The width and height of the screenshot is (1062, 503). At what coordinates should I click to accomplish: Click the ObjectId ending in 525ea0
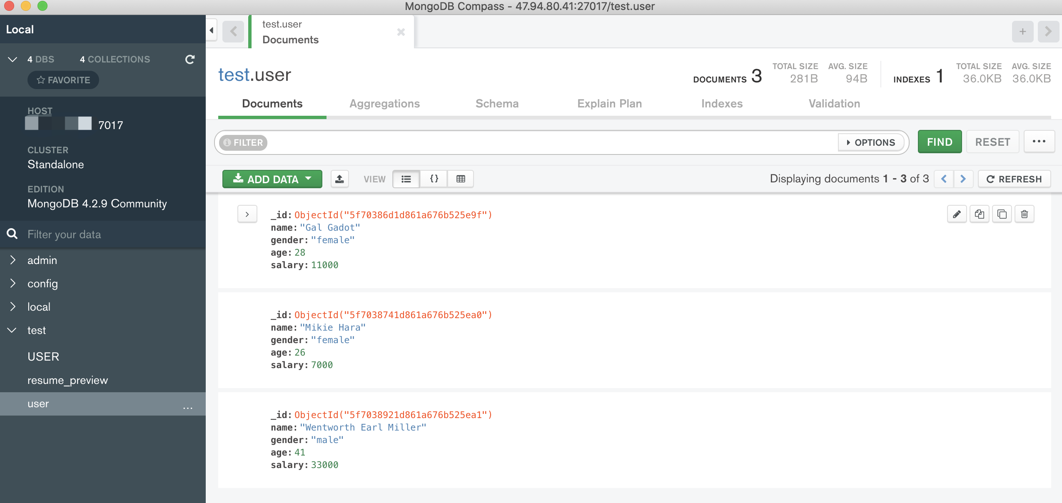click(393, 315)
